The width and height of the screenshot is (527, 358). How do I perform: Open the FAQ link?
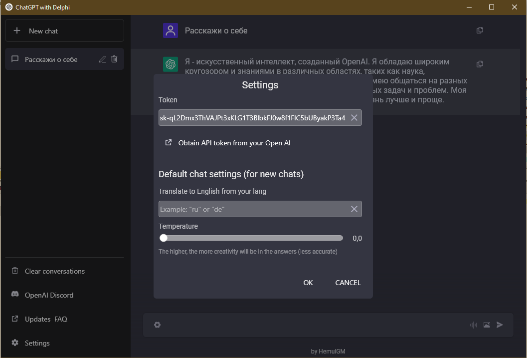(61, 319)
